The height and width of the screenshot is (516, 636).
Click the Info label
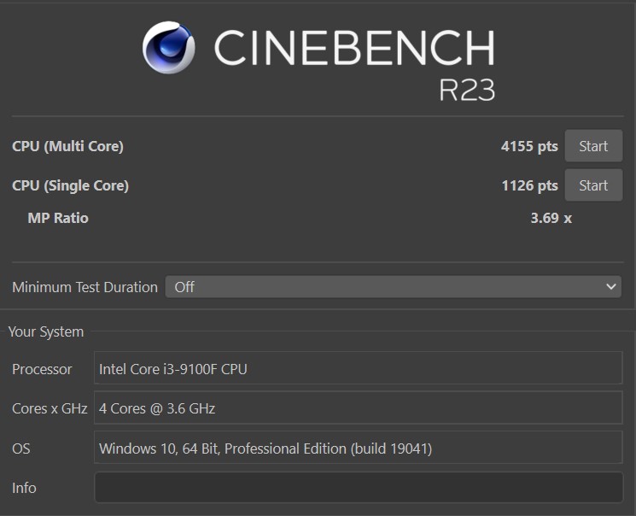pyautogui.click(x=24, y=488)
